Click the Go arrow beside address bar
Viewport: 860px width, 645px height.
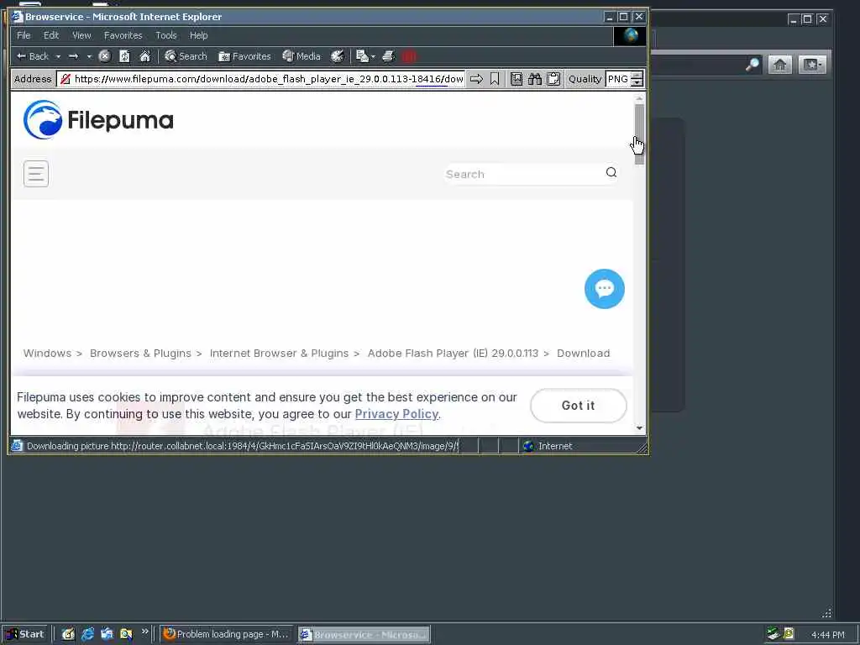477,79
